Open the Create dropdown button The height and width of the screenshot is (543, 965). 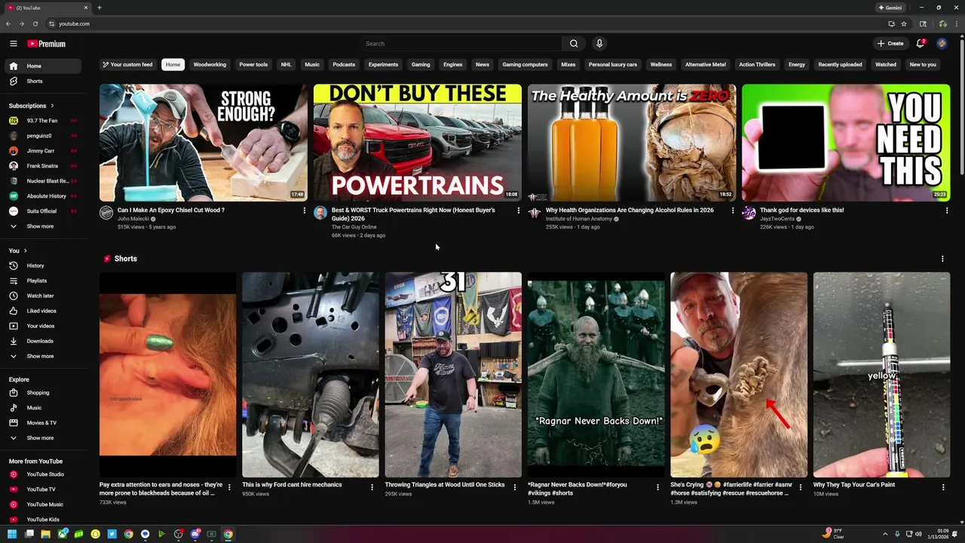(890, 44)
